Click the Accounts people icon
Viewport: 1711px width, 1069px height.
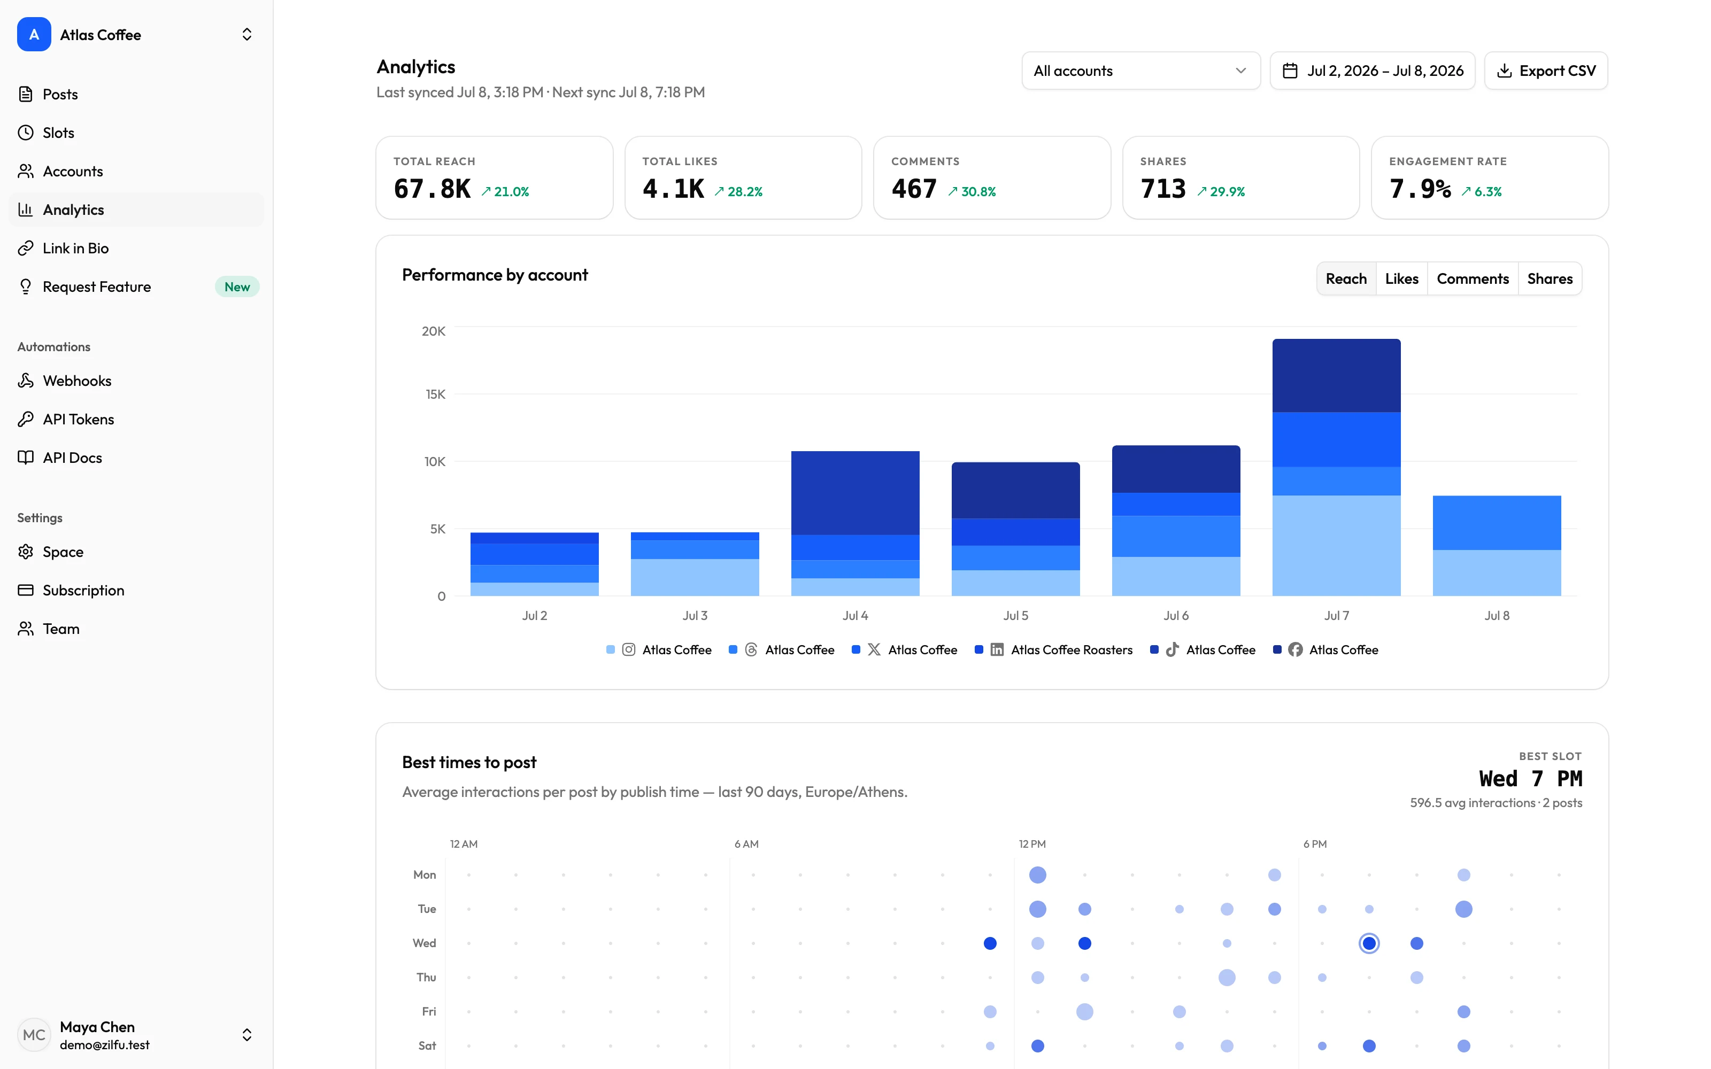26,171
